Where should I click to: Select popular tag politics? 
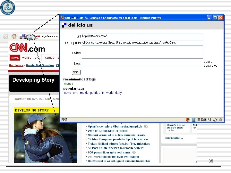pos(95,93)
